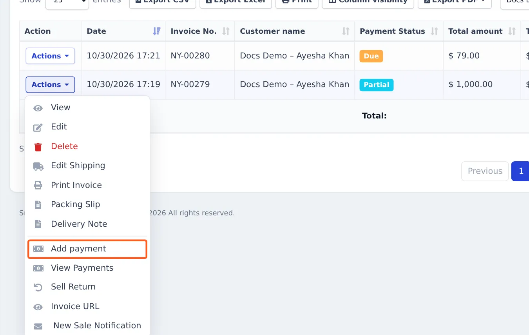Click the pencil icon next to Edit
Viewport: 529px width, 335px height.
(x=38, y=127)
